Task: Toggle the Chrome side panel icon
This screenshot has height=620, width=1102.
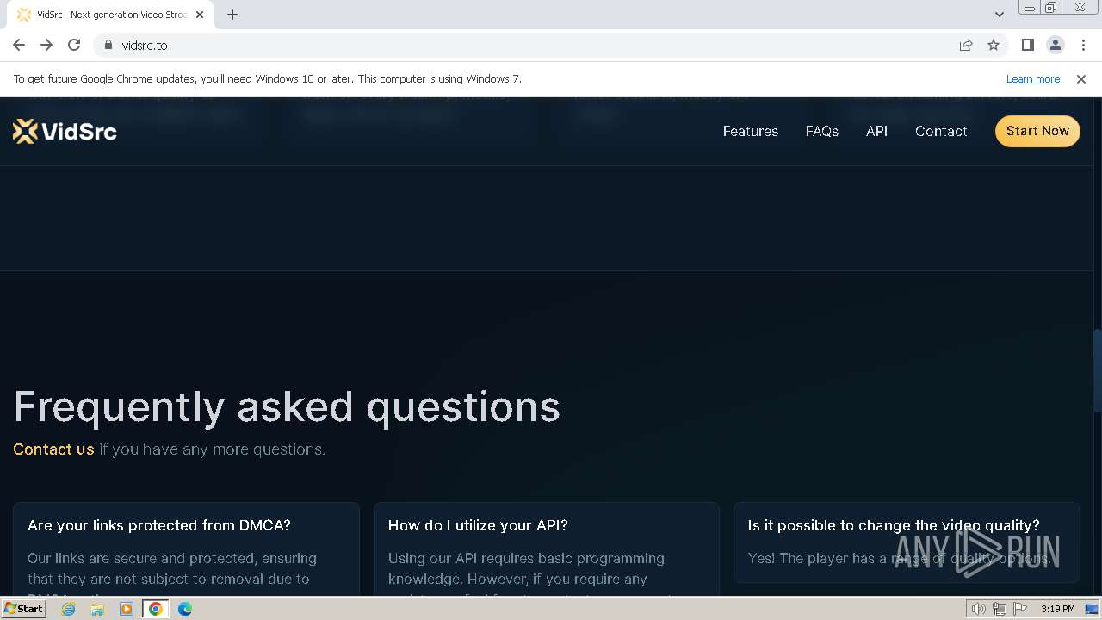Action: (1027, 45)
